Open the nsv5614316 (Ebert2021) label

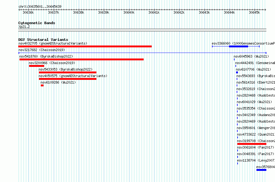point(256,82)
